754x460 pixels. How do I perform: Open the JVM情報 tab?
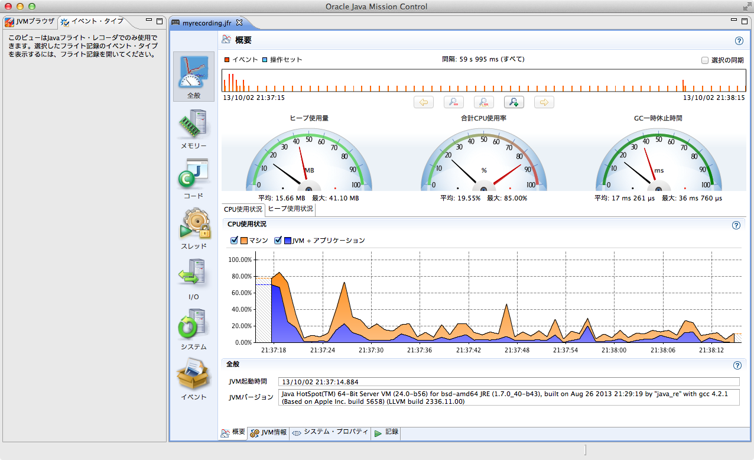(268, 432)
